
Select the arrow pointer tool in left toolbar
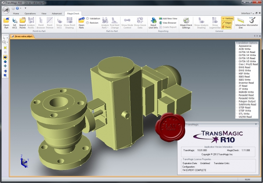coord(4,38)
